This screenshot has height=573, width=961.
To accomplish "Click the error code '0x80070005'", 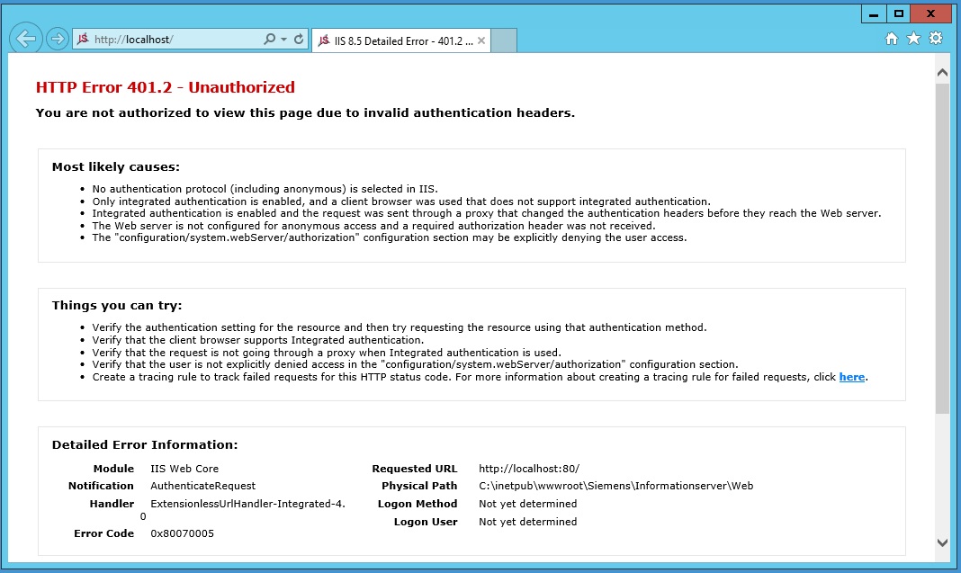I will click(x=182, y=533).
